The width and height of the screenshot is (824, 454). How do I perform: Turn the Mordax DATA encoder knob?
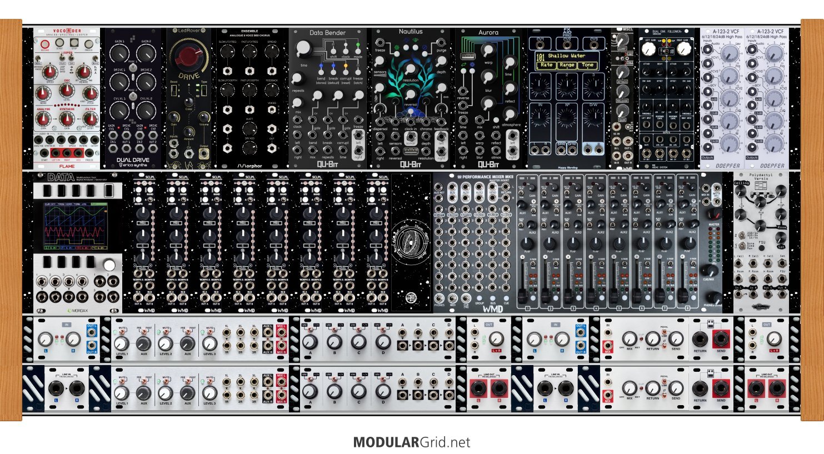tap(109, 266)
